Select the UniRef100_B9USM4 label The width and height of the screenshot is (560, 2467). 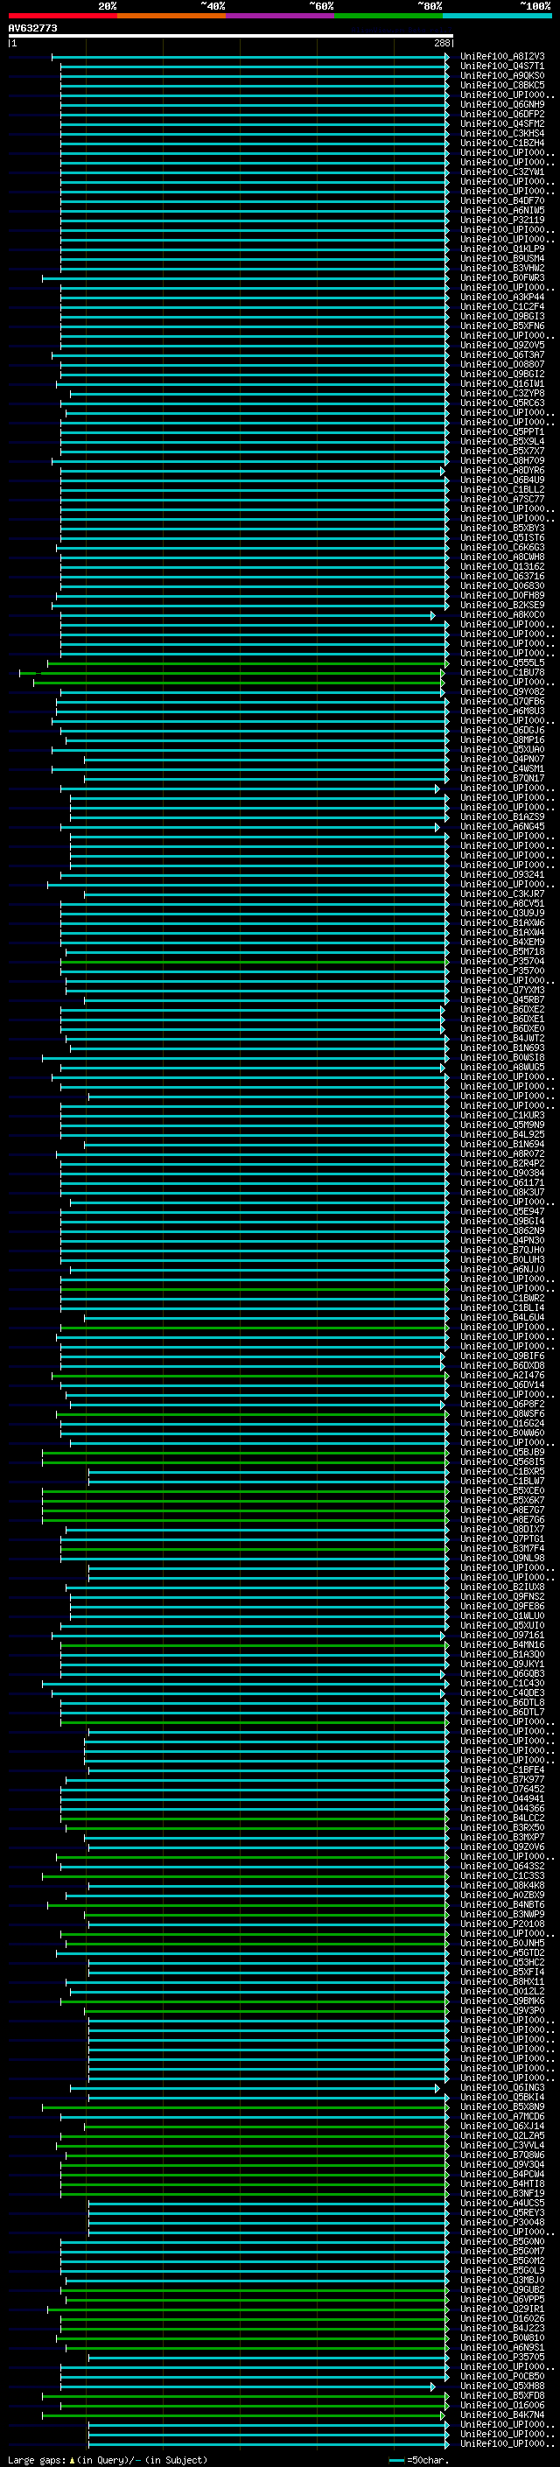(x=502, y=258)
